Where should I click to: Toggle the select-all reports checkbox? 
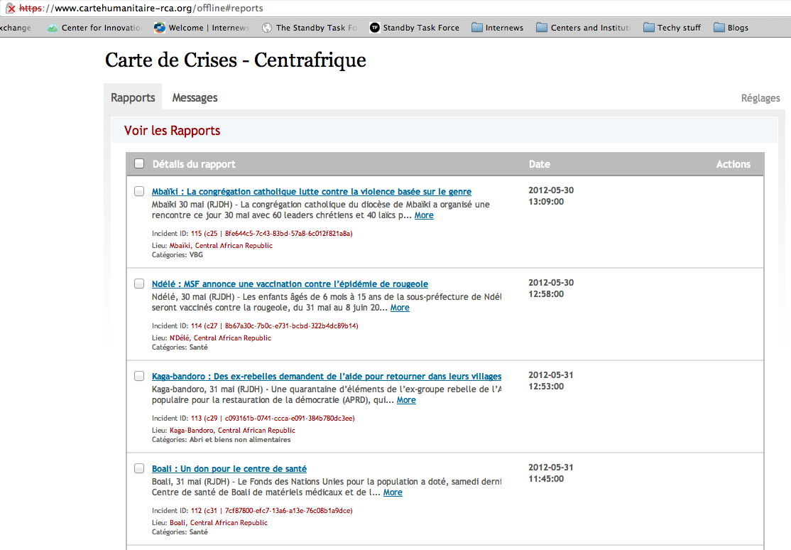coord(139,163)
